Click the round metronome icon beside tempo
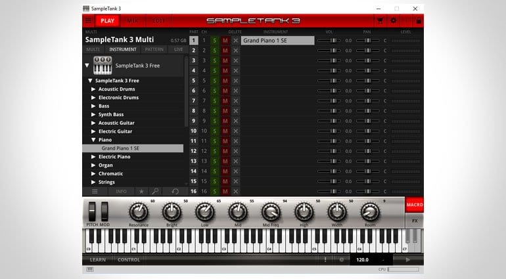Viewport: 506px width, 279px height. (x=342, y=260)
